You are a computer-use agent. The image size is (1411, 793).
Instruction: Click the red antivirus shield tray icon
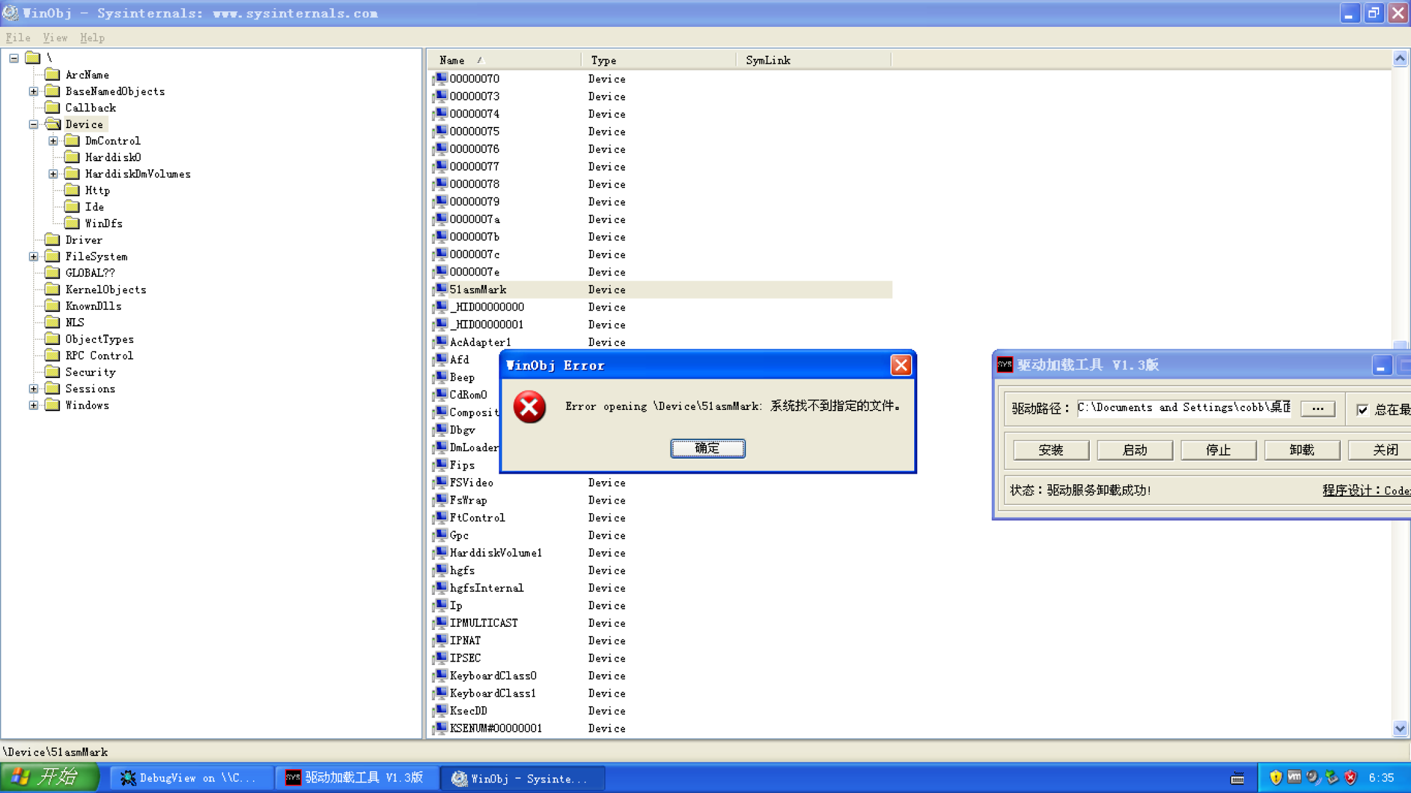tap(1351, 777)
